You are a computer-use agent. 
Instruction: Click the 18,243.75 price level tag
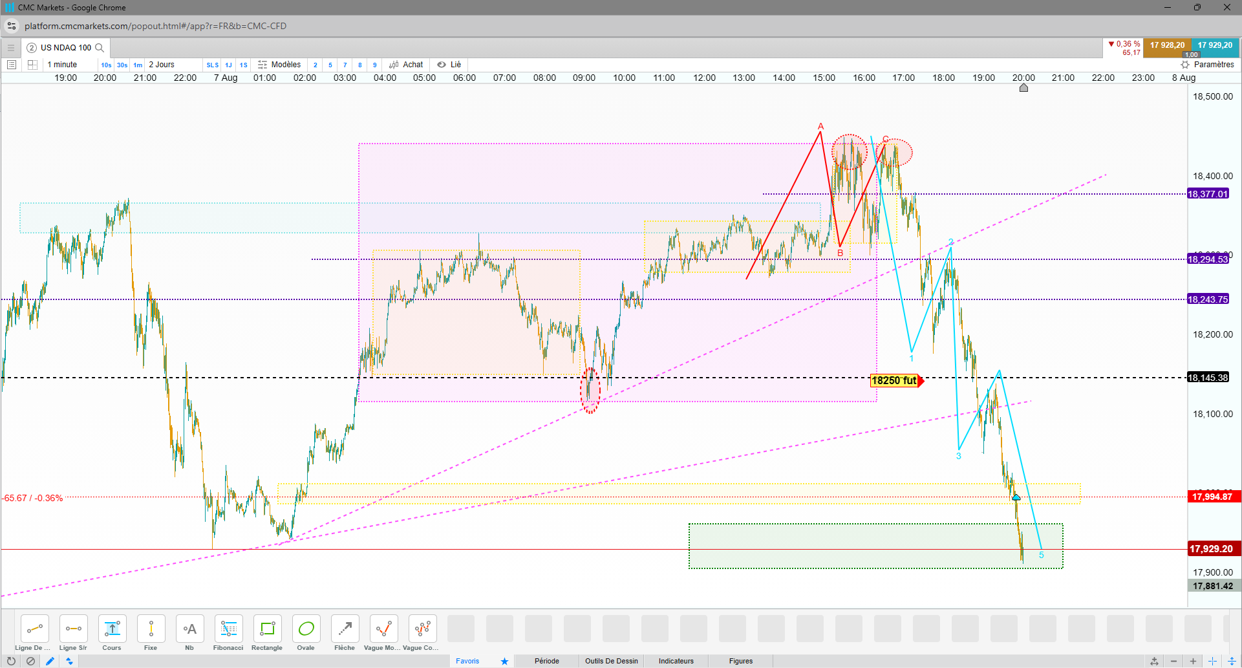[1208, 299]
